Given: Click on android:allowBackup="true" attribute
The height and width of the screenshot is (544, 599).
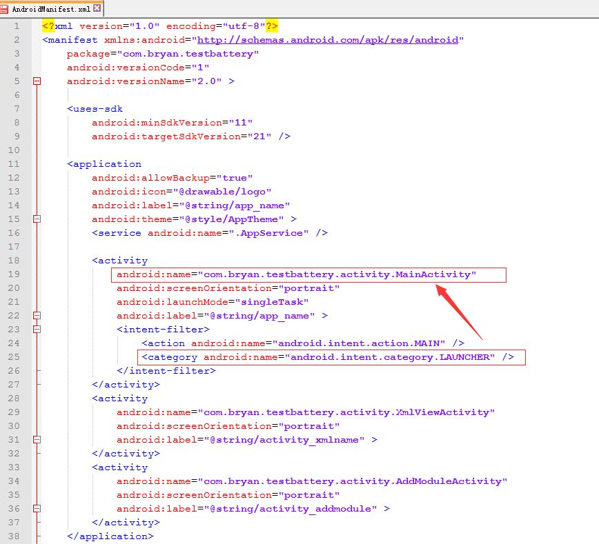Looking at the screenshot, I should (172, 178).
